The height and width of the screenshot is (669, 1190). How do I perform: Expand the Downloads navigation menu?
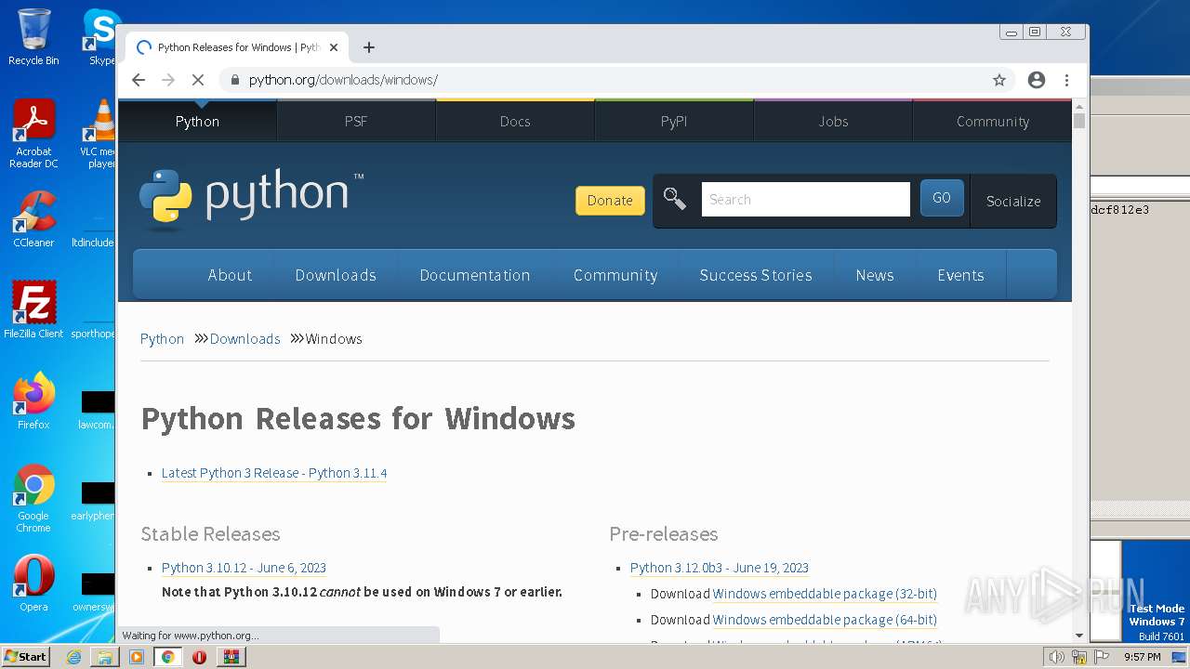tap(336, 275)
